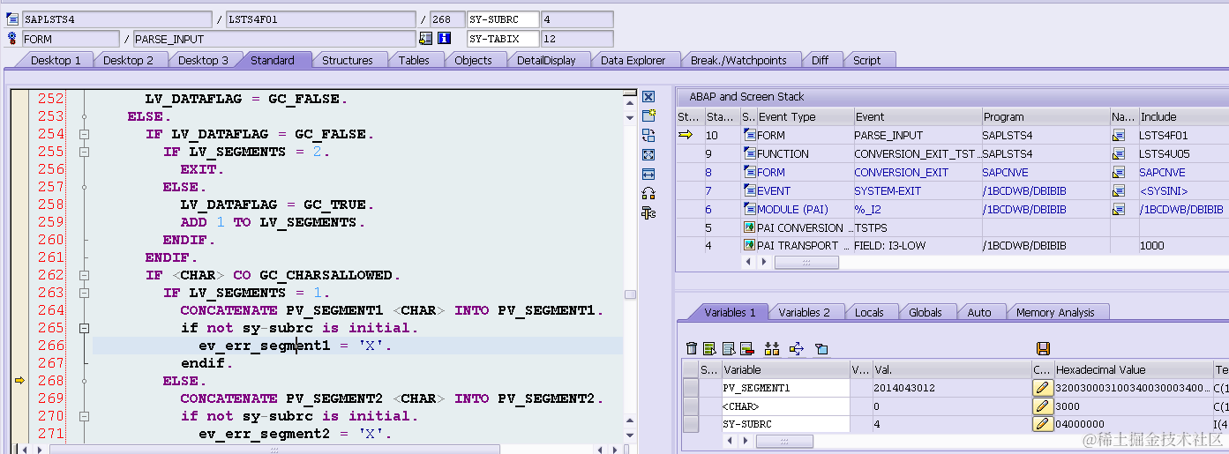Click the close tool icon beside the source editor
The image size is (1229, 454).
coord(648,97)
